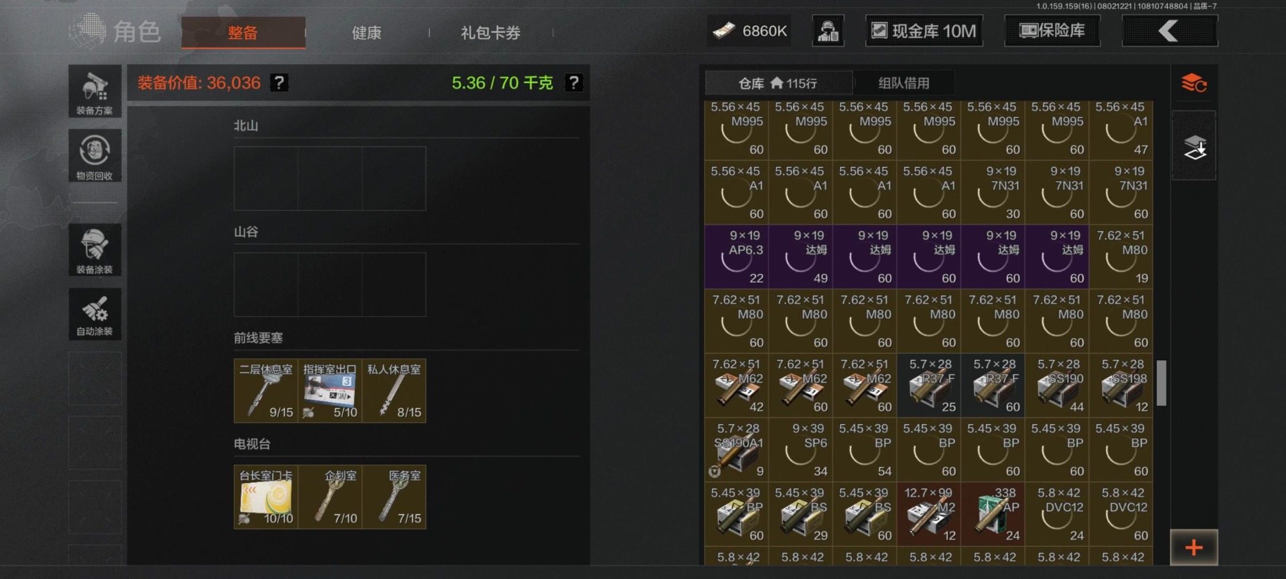Click the stash sort icon with orange layers

coord(1194,84)
